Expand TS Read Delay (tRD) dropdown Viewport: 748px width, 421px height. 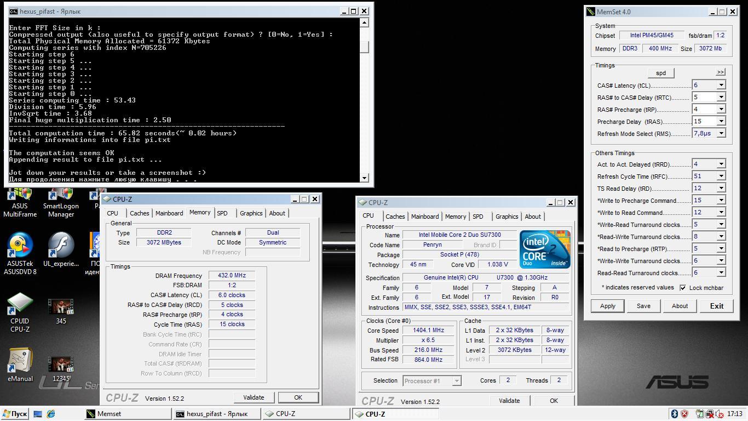[x=721, y=189]
